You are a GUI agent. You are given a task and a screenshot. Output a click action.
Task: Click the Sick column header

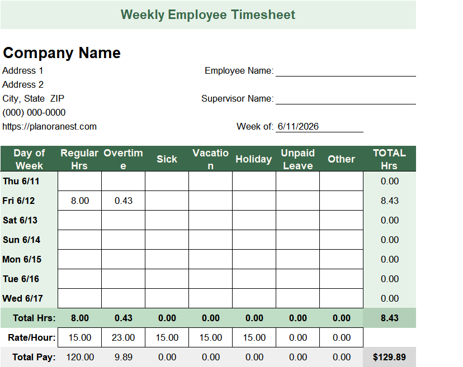click(x=167, y=159)
